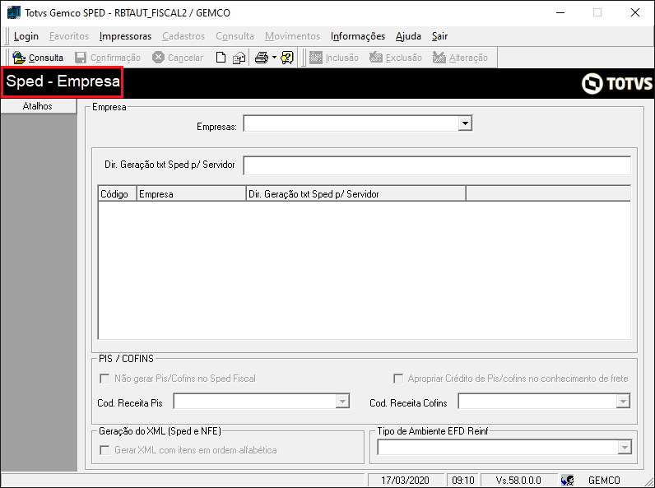Screen dimensions: 655x488
Task: Click the copy document toolbar icon
Action: pyautogui.click(x=239, y=58)
